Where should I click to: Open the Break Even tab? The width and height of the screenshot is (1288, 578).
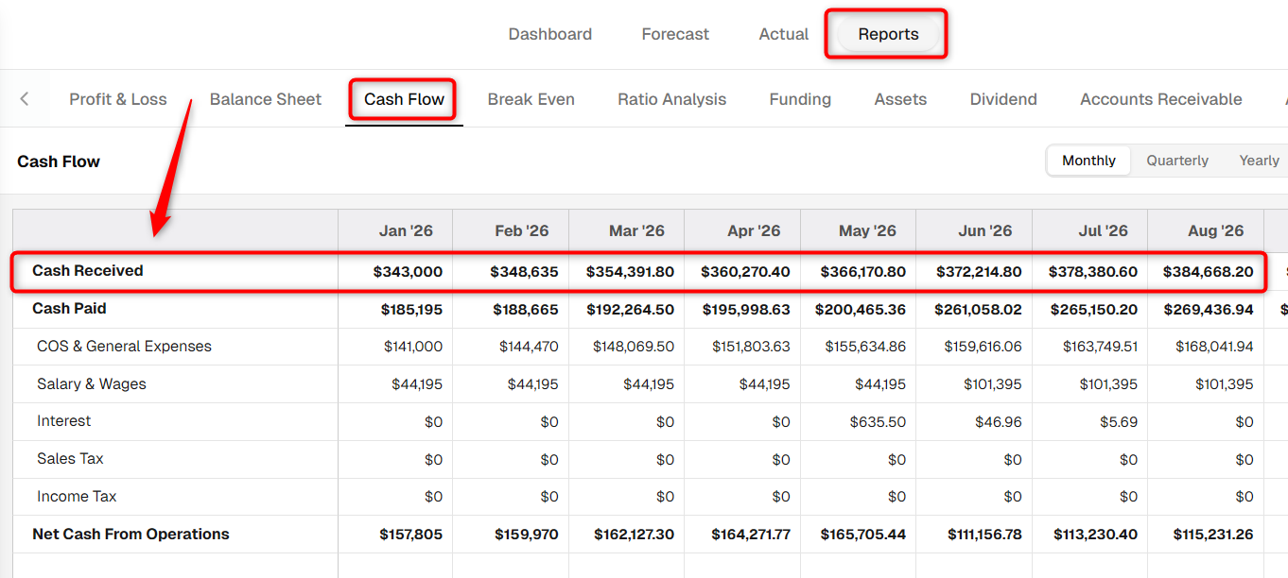pos(531,99)
